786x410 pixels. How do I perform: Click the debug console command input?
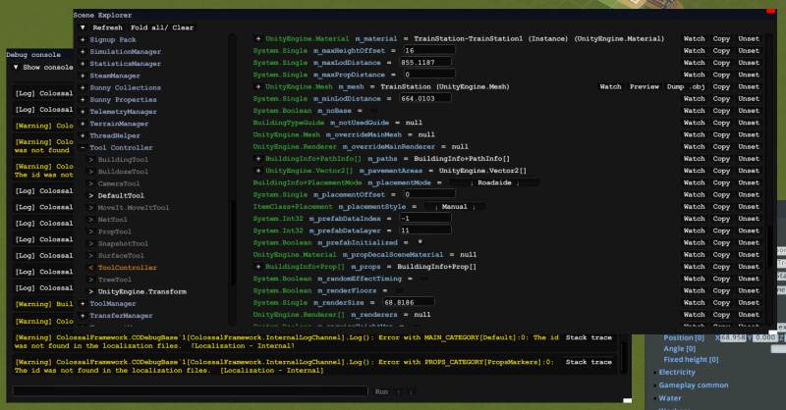pyautogui.click(x=191, y=391)
